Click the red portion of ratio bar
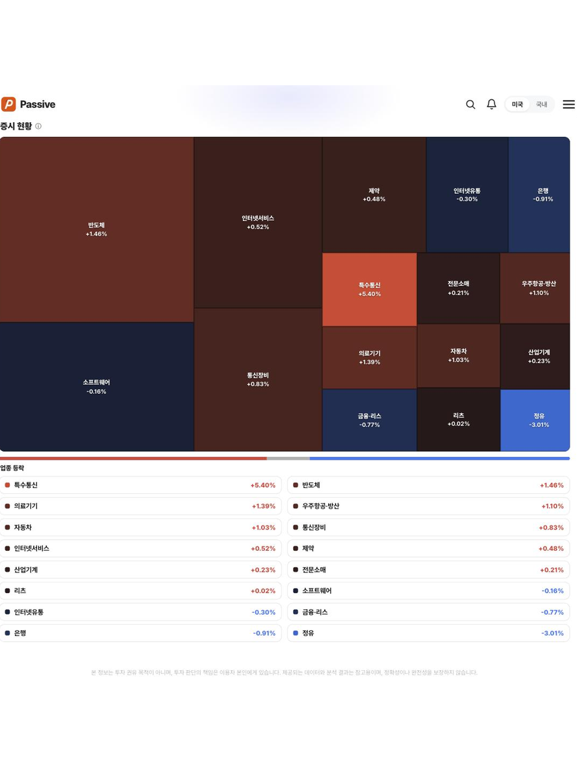Viewport: 577px width, 769px height. (x=134, y=458)
